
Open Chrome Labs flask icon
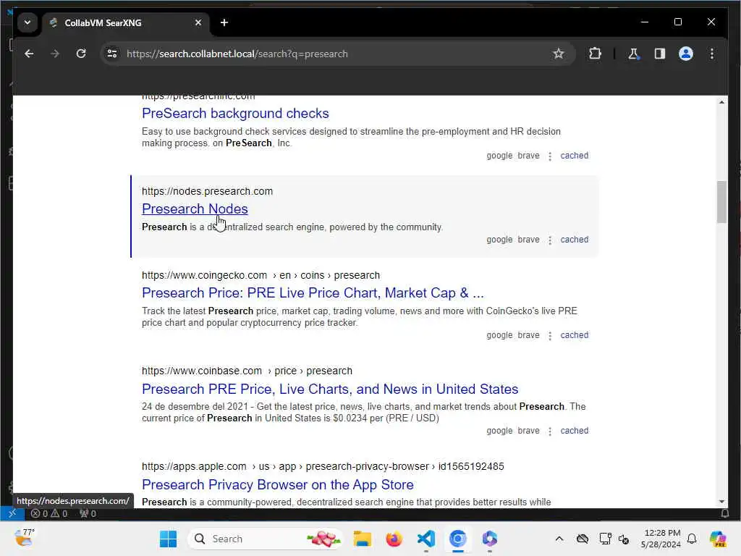coord(633,54)
